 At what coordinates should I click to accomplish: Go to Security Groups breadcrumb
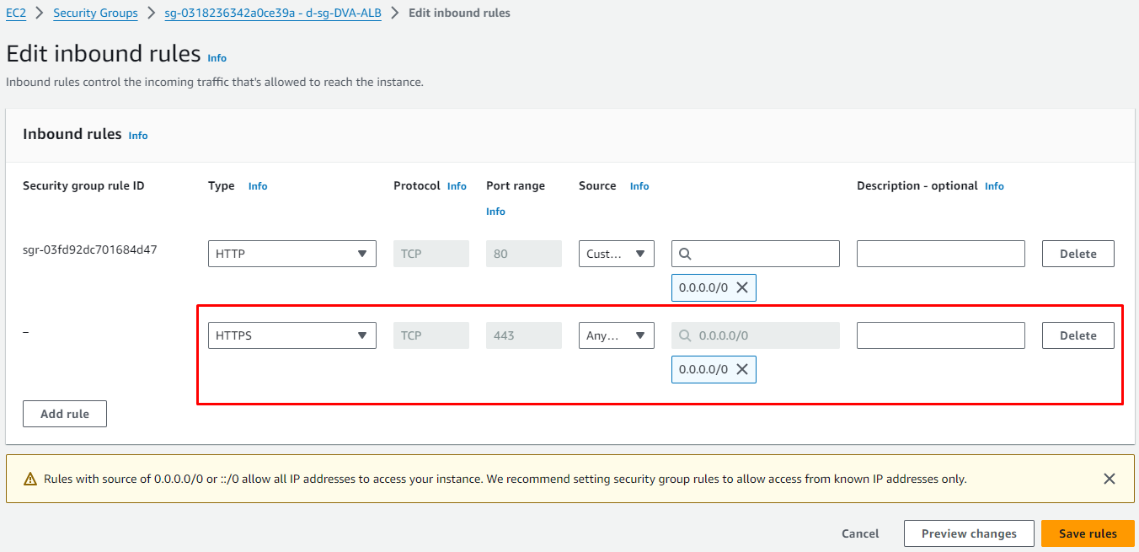[95, 13]
